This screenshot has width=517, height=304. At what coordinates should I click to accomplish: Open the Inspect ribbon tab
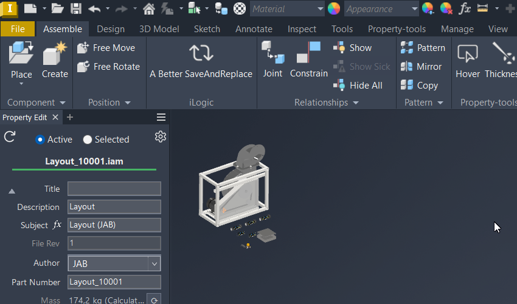click(302, 29)
